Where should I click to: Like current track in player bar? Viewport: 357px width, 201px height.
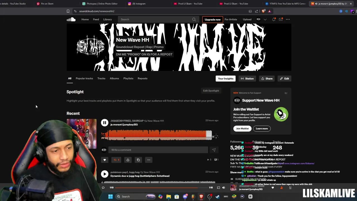[273, 188]
